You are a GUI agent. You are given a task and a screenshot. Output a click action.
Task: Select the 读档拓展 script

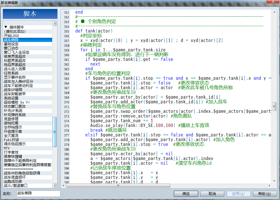(x=28, y=123)
